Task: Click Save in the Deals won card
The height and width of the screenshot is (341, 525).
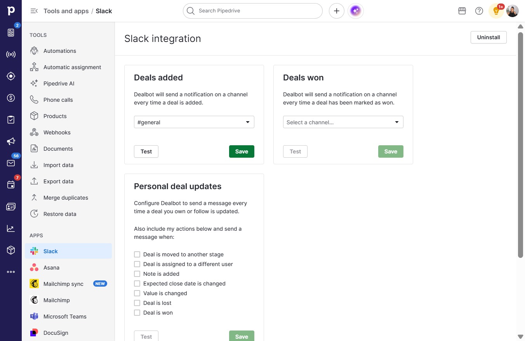Action: coord(391,151)
